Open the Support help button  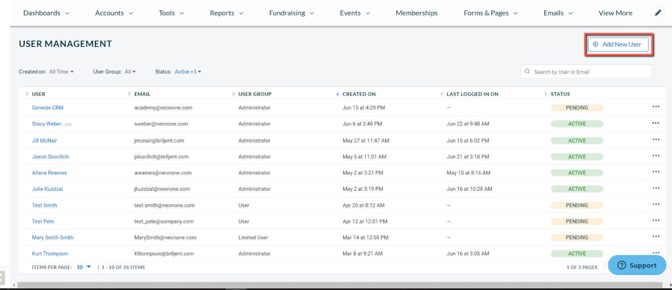637,265
